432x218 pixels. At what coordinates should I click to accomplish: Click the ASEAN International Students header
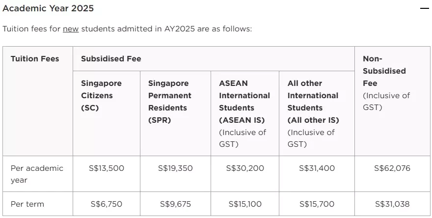[245, 113]
